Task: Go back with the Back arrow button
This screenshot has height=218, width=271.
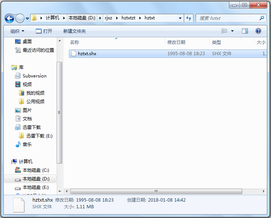Action: click(9, 18)
